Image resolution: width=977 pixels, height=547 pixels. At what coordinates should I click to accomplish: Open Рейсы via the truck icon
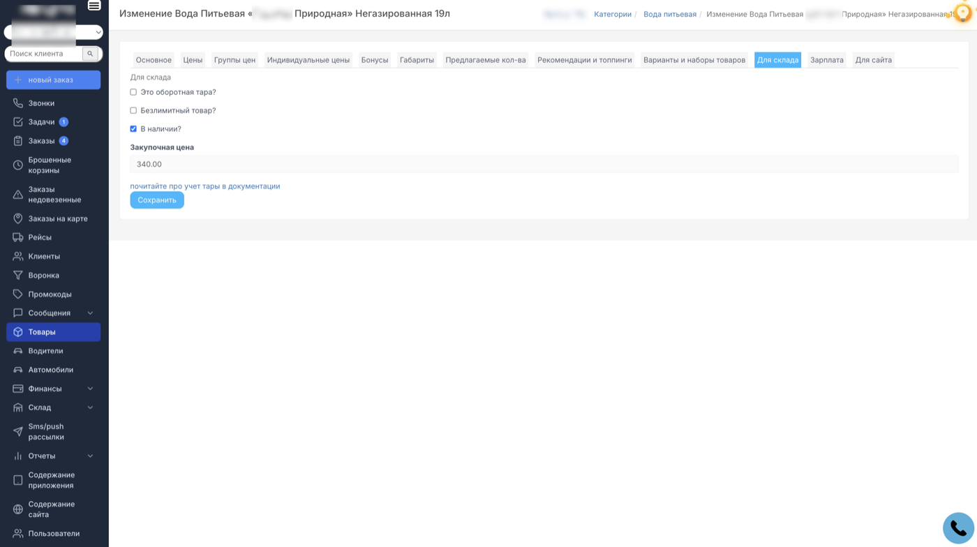coord(18,237)
